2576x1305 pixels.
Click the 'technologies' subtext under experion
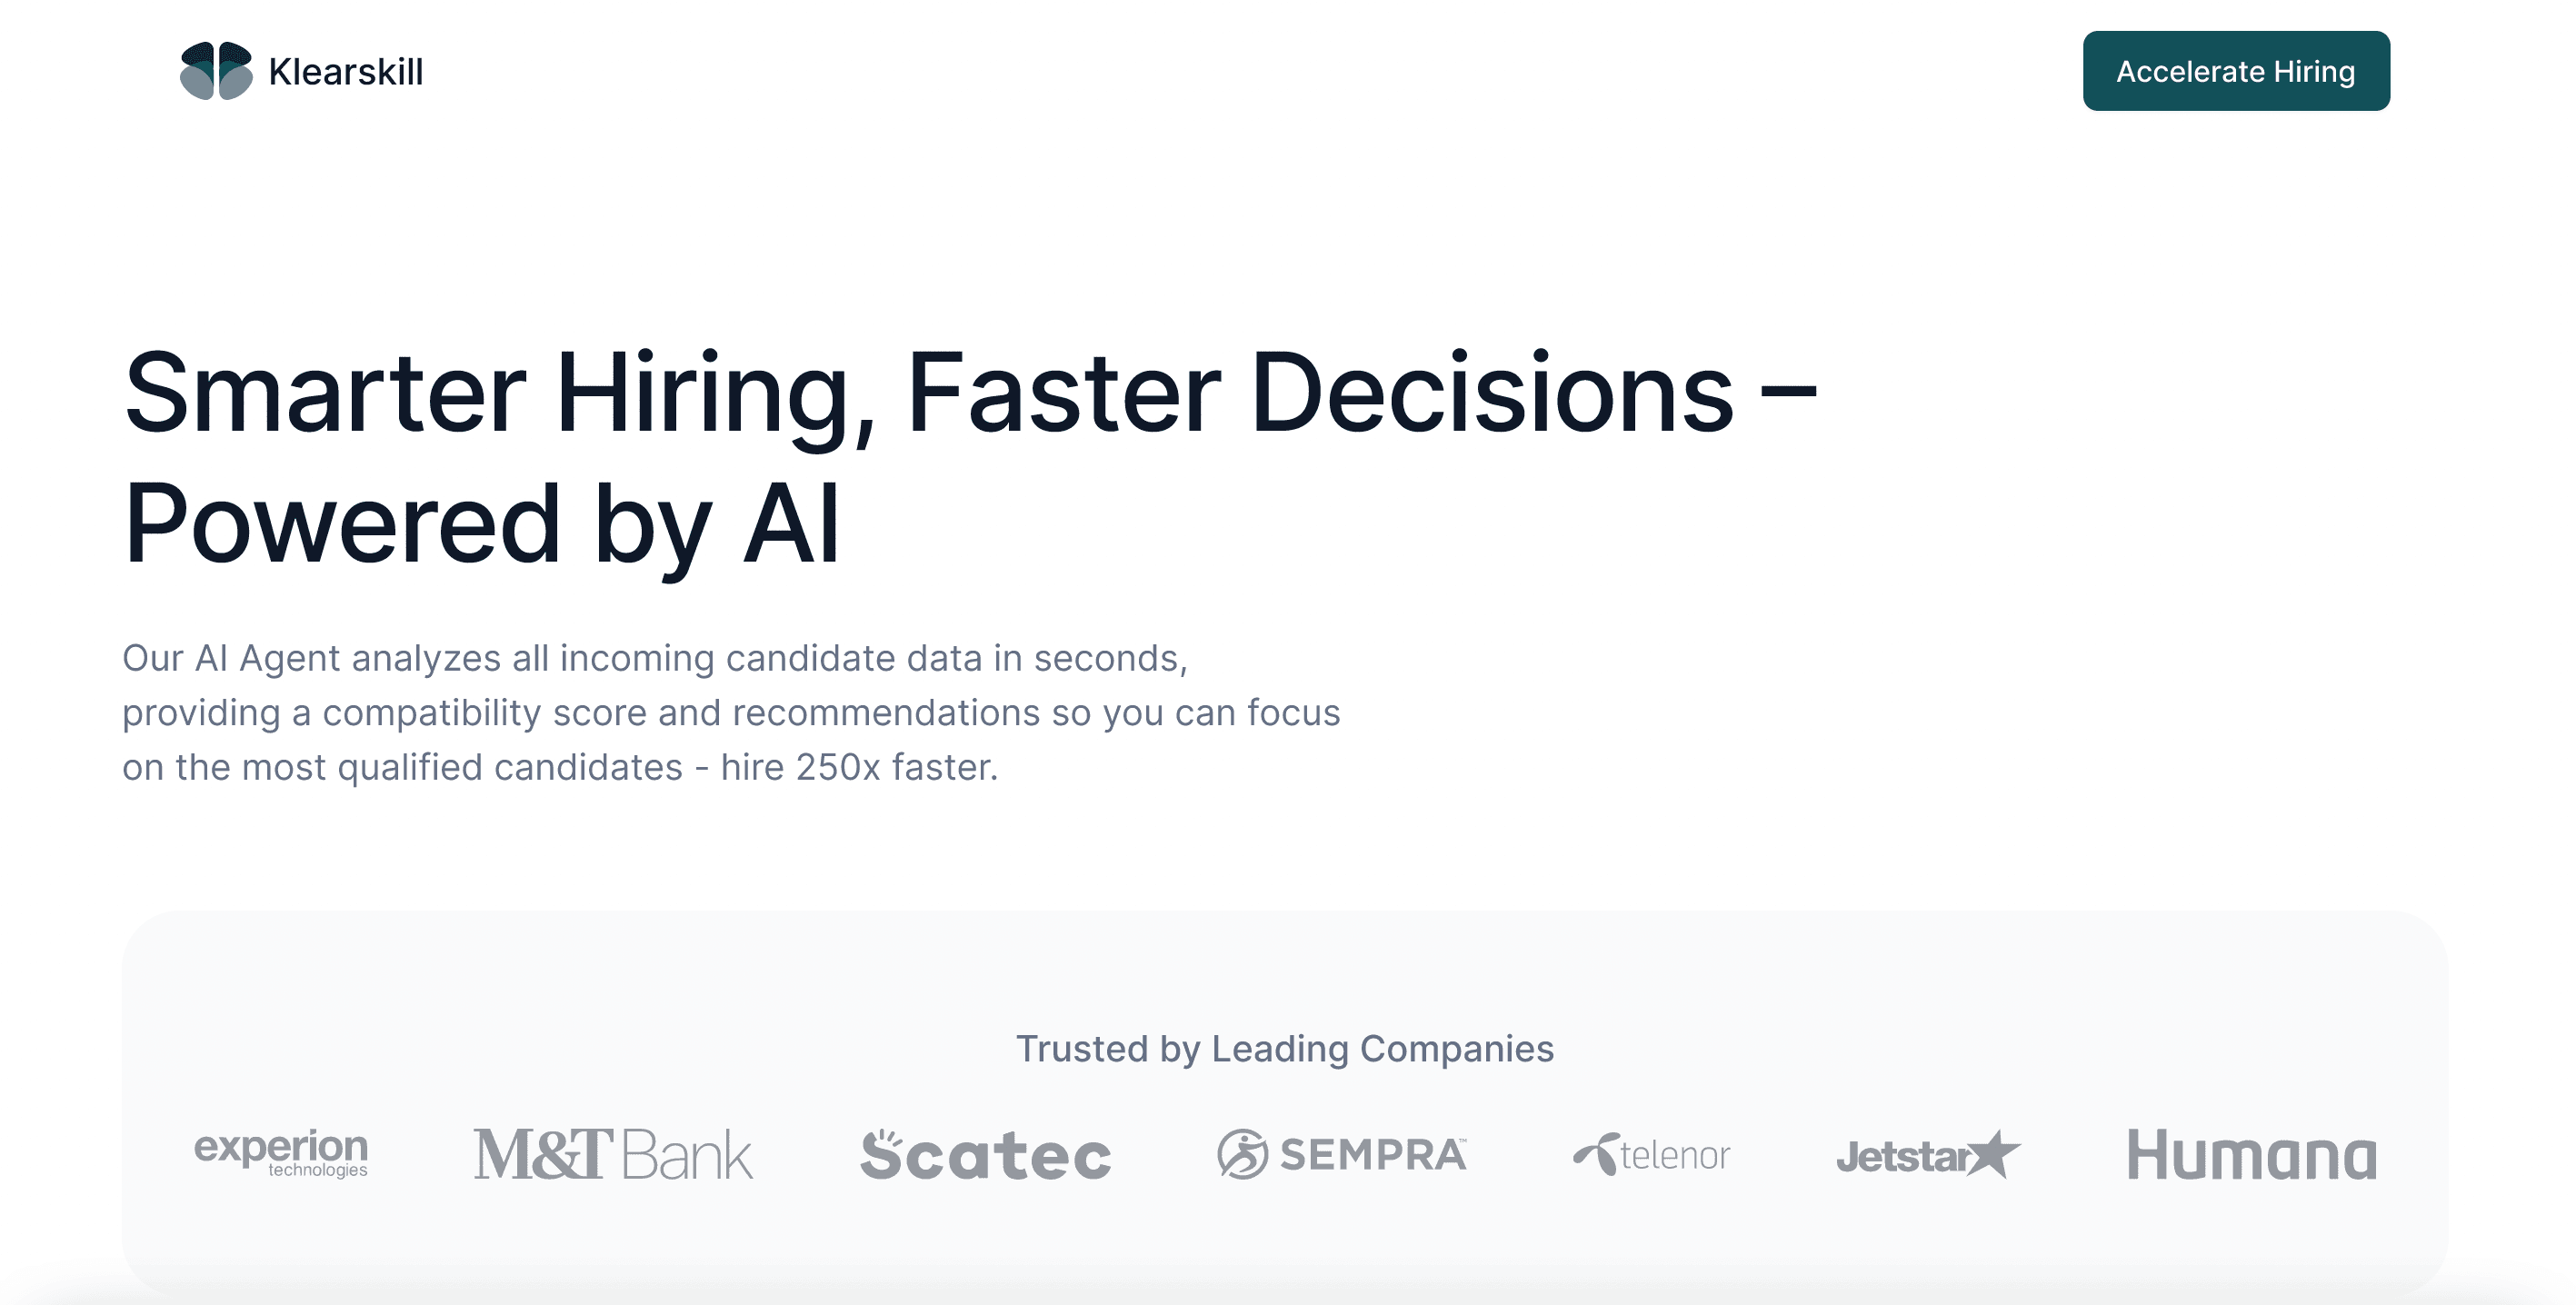(317, 1170)
